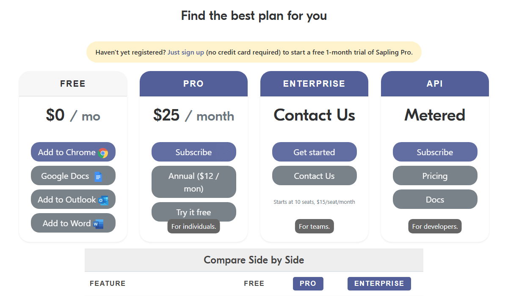Click the FREE plan card header
Viewport: 508px width, 296px height.
pos(73,84)
